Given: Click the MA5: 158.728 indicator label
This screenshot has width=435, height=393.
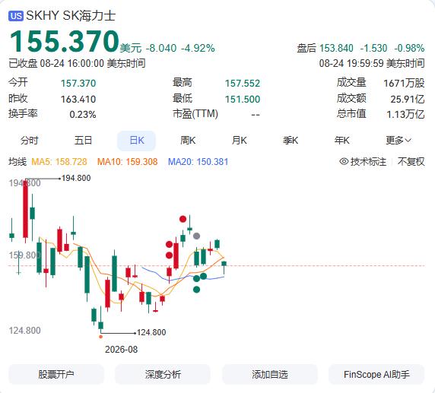Looking at the screenshot, I should point(59,162).
